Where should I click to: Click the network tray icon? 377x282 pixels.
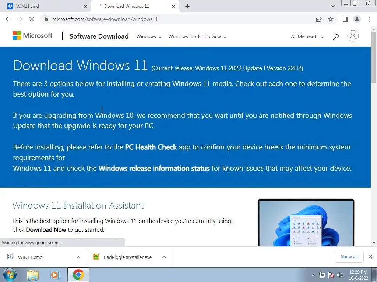(322, 275)
